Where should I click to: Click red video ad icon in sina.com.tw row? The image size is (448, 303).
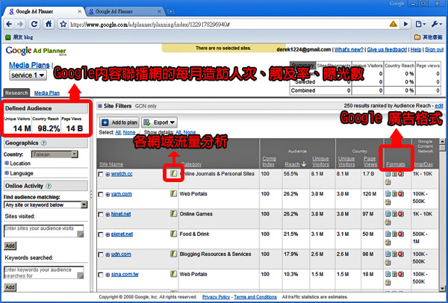coord(401,274)
